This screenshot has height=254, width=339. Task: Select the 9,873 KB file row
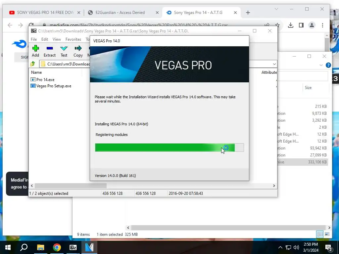pyautogui.click(x=303, y=113)
